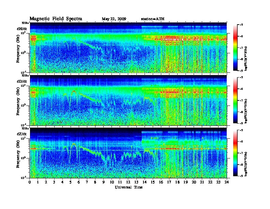Click the hour 22 tick label on the time axis
The width and height of the screenshot is (270, 209).
(210, 182)
